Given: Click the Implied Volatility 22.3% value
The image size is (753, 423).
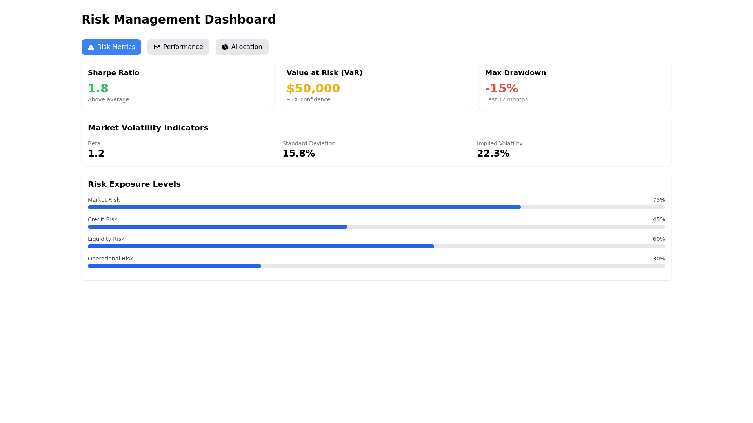Looking at the screenshot, I should click(x=493, y=154).
